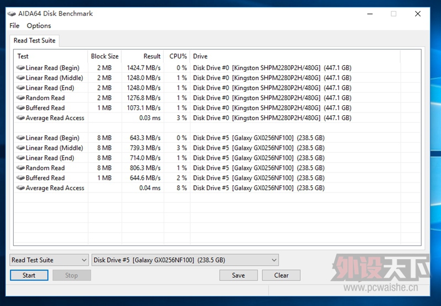Save the benchmark results
This screenshot has height=306, width=441.
coord(239,275)
